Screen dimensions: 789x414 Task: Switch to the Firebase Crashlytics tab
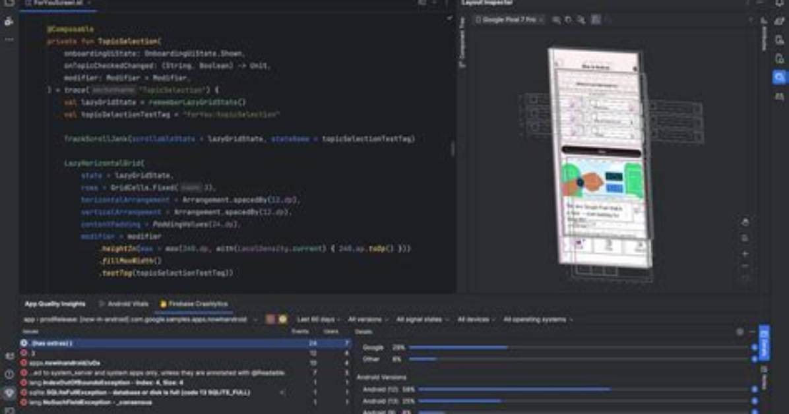[x=194, y=304]
